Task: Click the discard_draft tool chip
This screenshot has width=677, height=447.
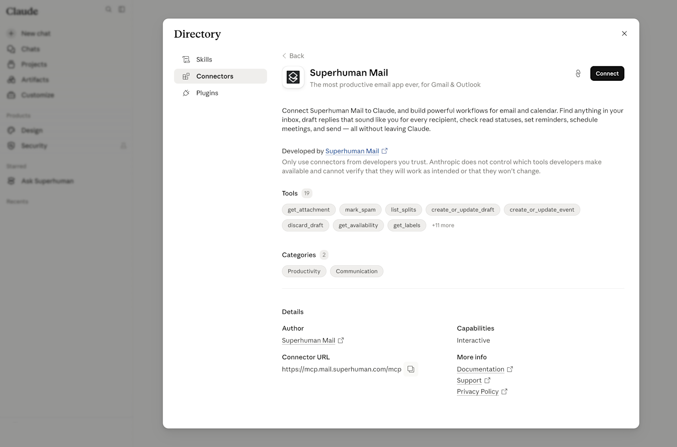Action: (306, 225)
